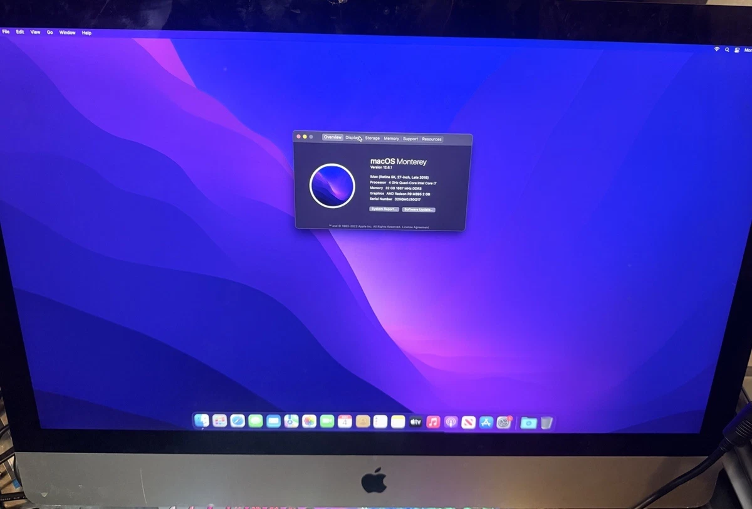The image size is (752, 509).
Task: Switch to the Resources tab
Action: (432, 139)
